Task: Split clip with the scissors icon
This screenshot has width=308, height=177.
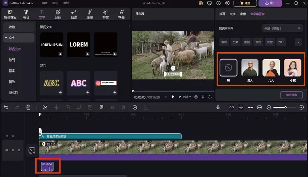Action: pyautogui.click(x=45, y=108)
